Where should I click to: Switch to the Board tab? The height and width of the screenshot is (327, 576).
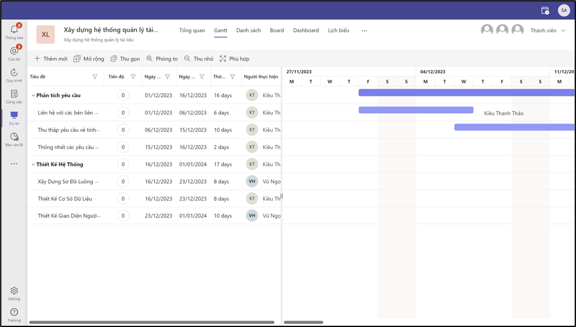pyautogui.click(x=276, y=31)
